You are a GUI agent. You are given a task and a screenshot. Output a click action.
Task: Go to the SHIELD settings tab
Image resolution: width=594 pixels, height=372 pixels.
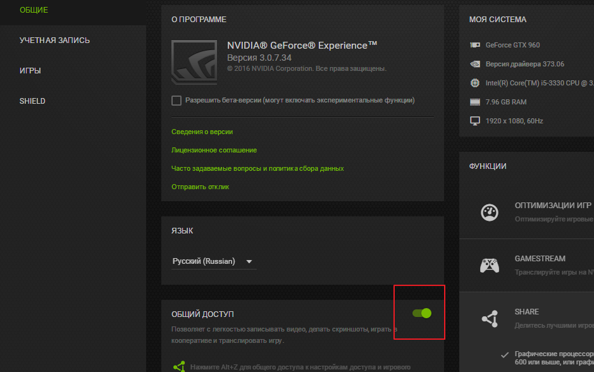[x=32, y=101]
